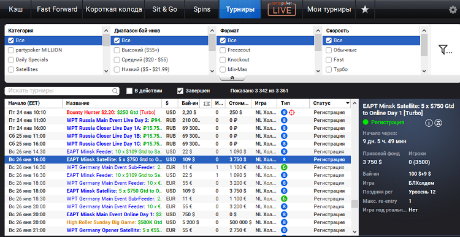Click the 8-max icon in the Bounty Hunter row
The width and height of the screenshot is (460, 237).
pyautogui.click(x=284, y=112)
